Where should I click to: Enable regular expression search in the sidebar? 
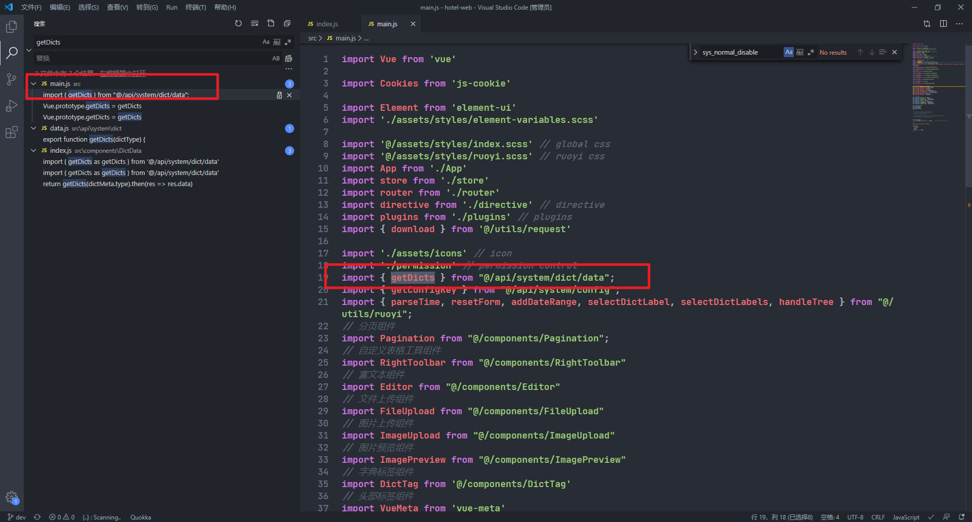(x=289, y=41)
